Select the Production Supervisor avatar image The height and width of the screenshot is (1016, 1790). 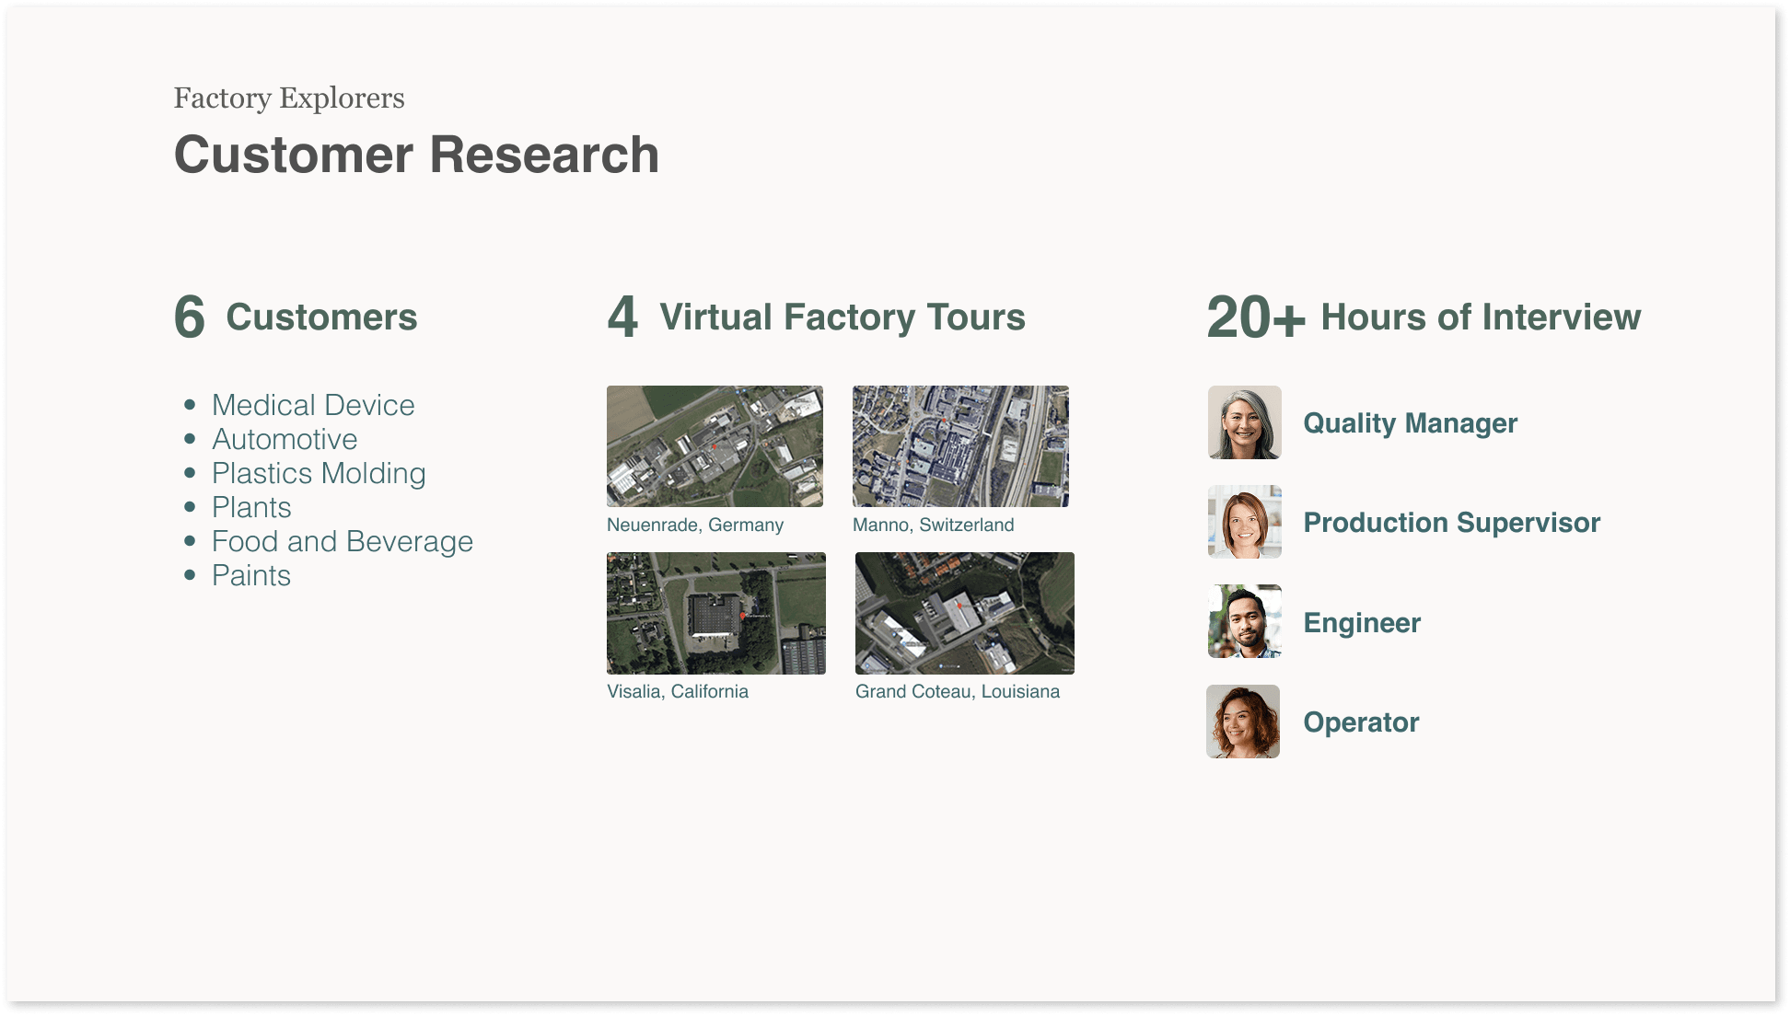[x=1244, y=522]
